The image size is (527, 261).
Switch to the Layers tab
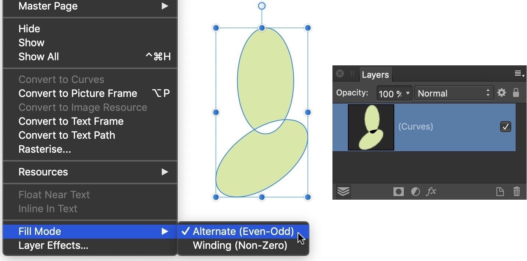point(375,75)
